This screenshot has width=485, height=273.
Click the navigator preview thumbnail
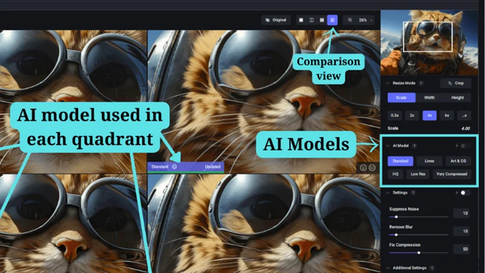pyautogui.click(x=429, y=43)
